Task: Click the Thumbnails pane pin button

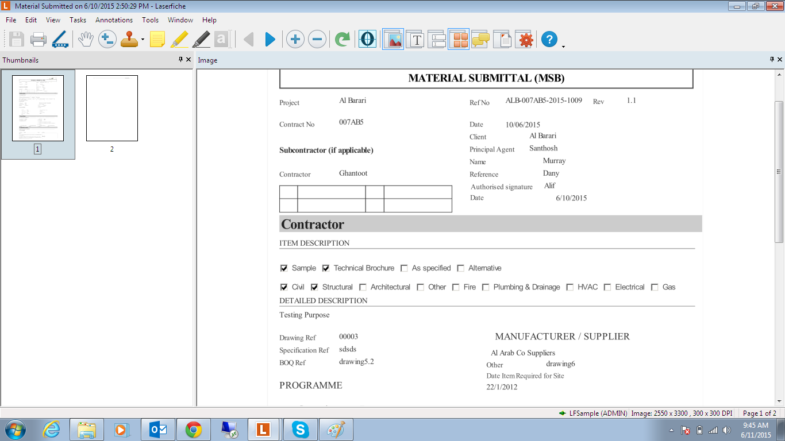Action: (x=180, y=60)
